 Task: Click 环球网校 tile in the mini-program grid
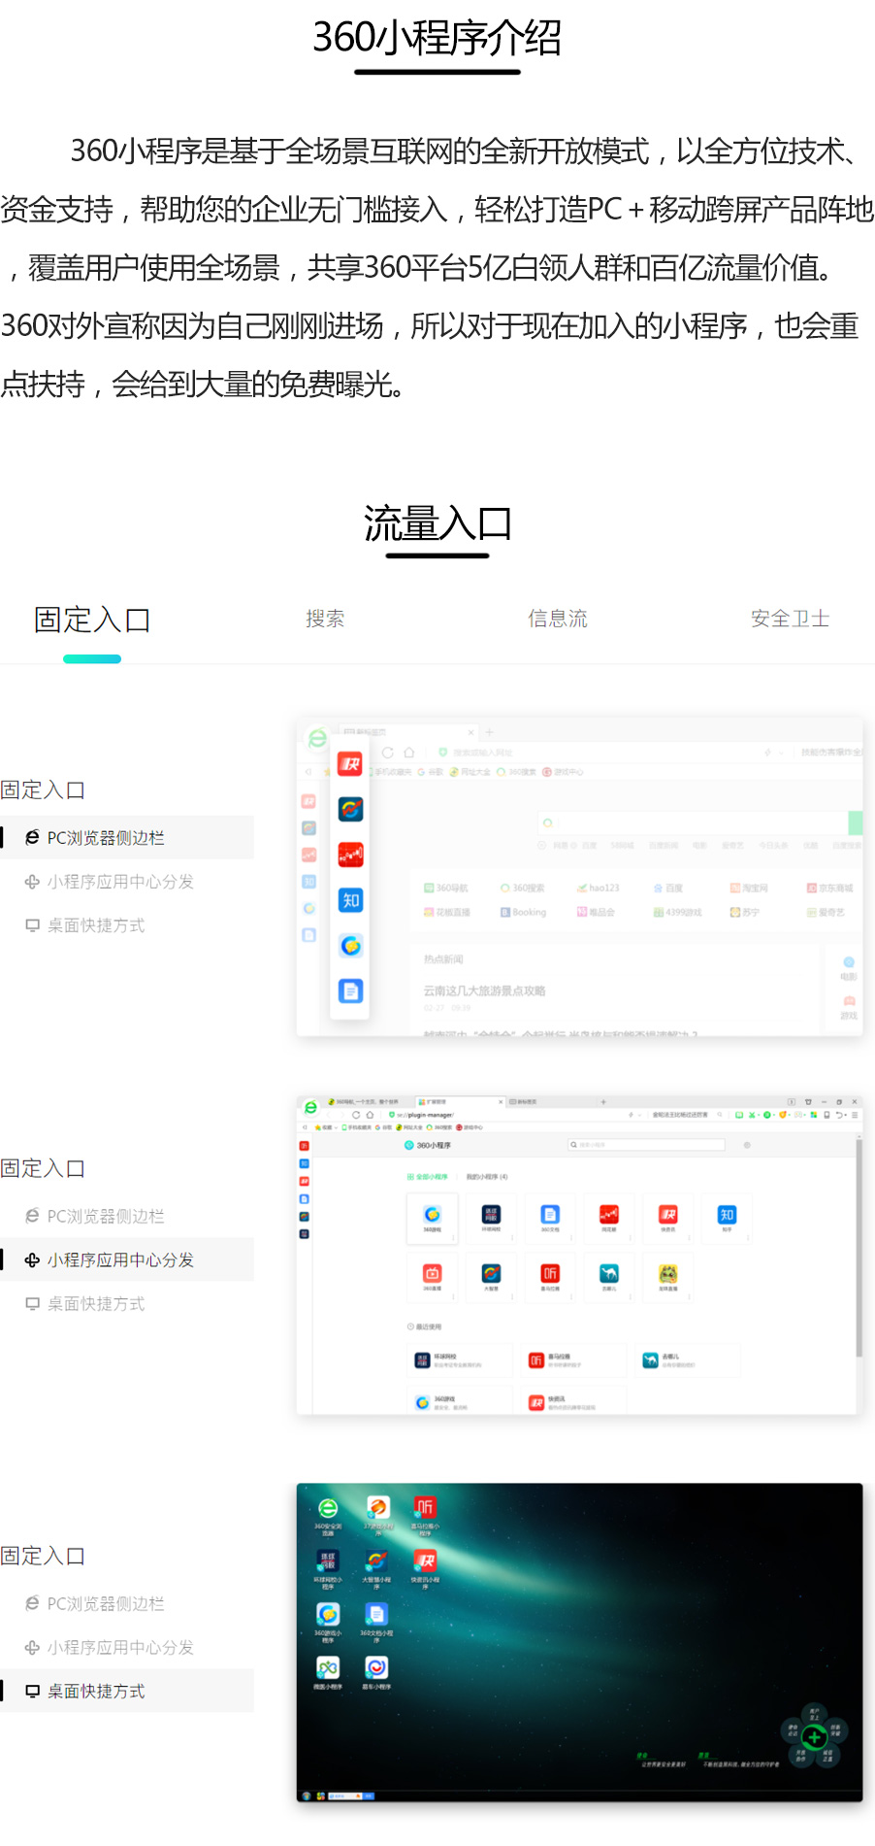(x=491, y=1219)
